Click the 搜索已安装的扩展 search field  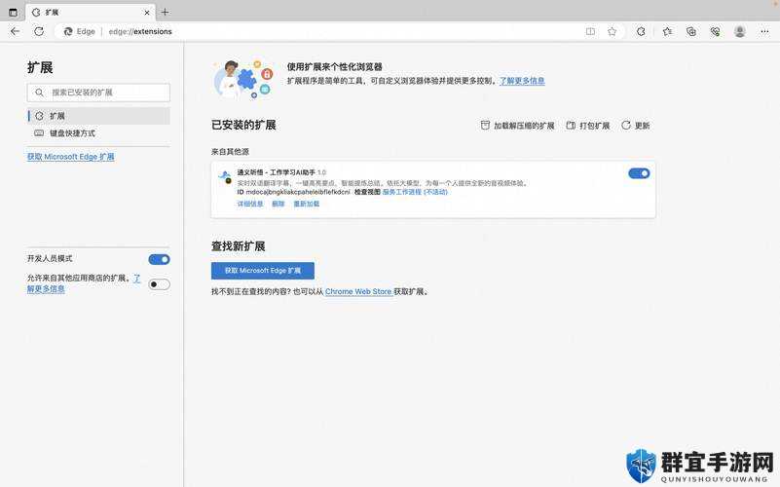98,93
